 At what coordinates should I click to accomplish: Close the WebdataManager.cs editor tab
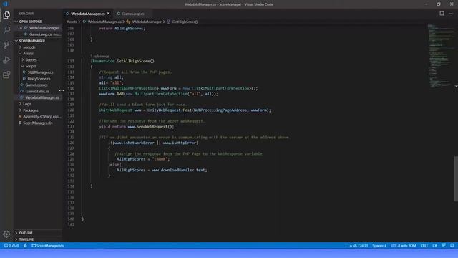[x=108, y=14]
